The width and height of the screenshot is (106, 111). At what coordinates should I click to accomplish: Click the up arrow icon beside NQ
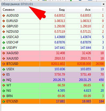pyautogui.click(x=3, y=80)
